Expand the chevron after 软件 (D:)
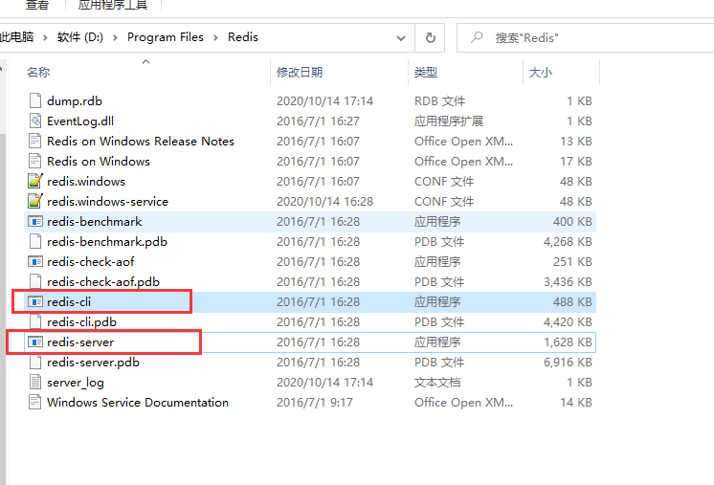 [115, 37]
